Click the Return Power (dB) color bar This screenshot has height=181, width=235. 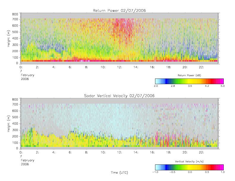[x=189, y=81]
